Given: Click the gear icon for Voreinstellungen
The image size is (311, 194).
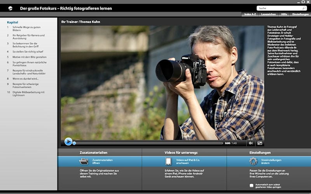Looking at the screenshot, I should point(253,161).
